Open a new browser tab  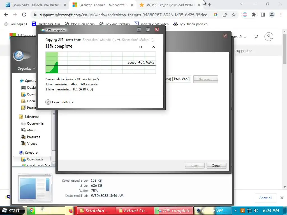(210, 5)
